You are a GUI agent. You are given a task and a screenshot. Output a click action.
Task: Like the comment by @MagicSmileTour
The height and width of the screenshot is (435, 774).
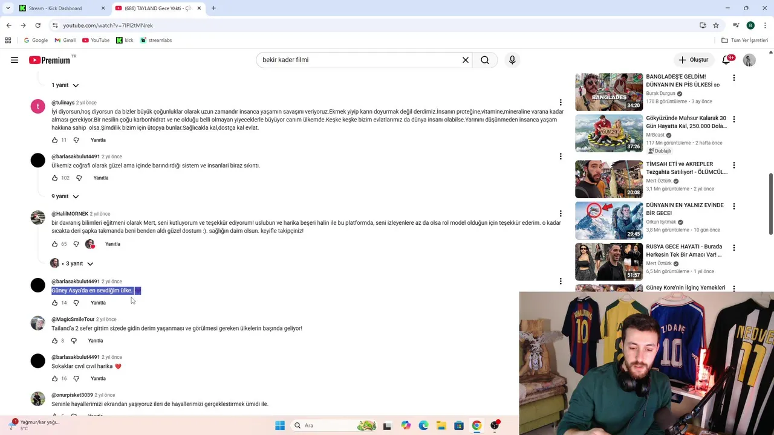point(54,341)
